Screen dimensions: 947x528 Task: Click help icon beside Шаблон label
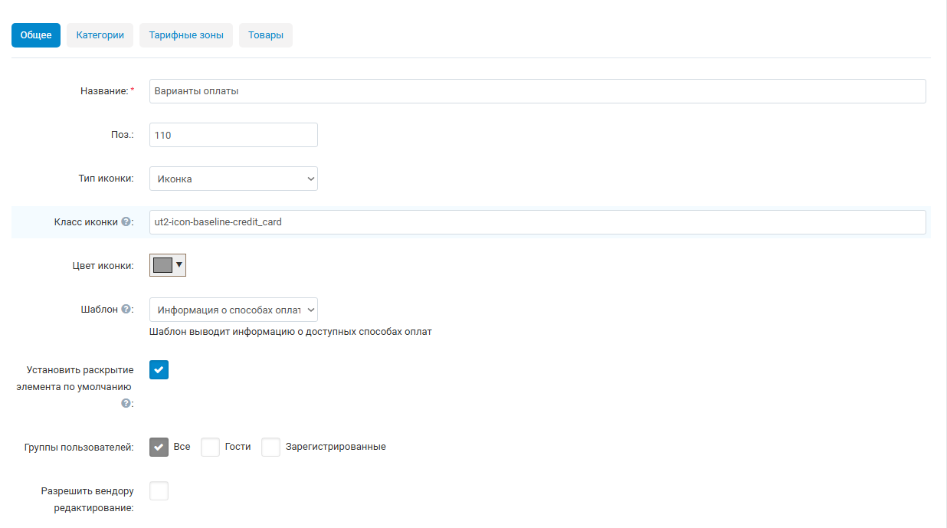(x=126, y=310)
